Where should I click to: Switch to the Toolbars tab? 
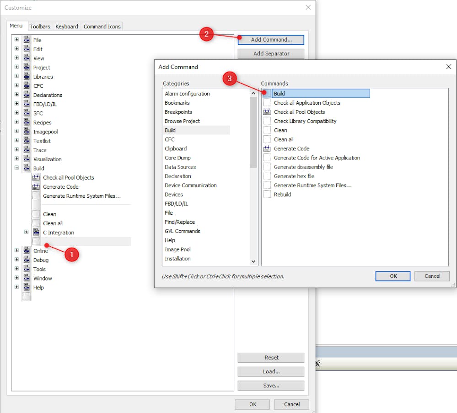pyautogui.click(x=40, y=26)
